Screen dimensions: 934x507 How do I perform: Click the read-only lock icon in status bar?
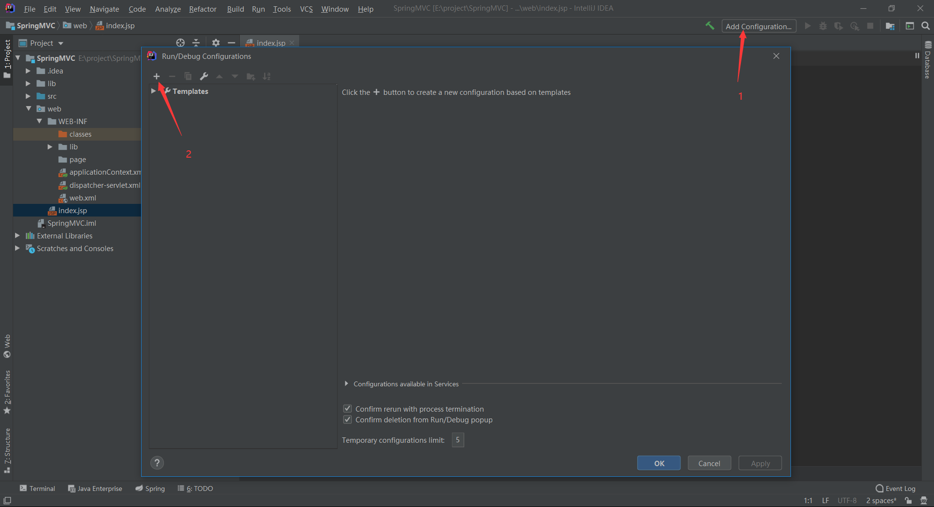tap(908, 500)
